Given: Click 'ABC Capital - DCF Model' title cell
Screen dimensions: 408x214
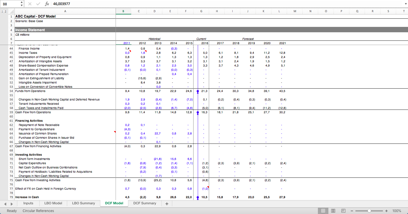Looking at the screenshot, I should click(35, 16).
